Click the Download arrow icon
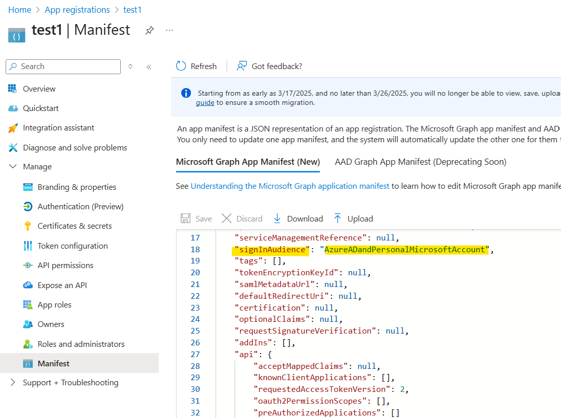561x418 pixels. 277,218
